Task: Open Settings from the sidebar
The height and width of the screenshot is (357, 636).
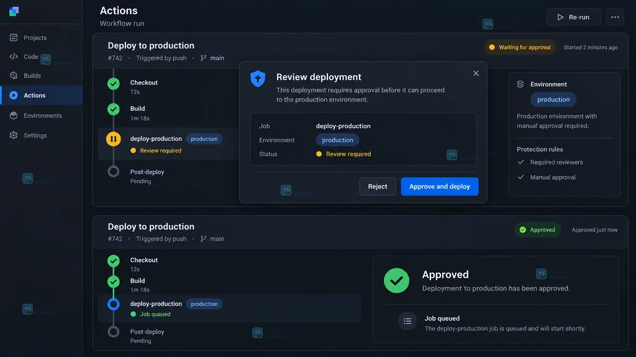Action: click(x=42, y=135)
